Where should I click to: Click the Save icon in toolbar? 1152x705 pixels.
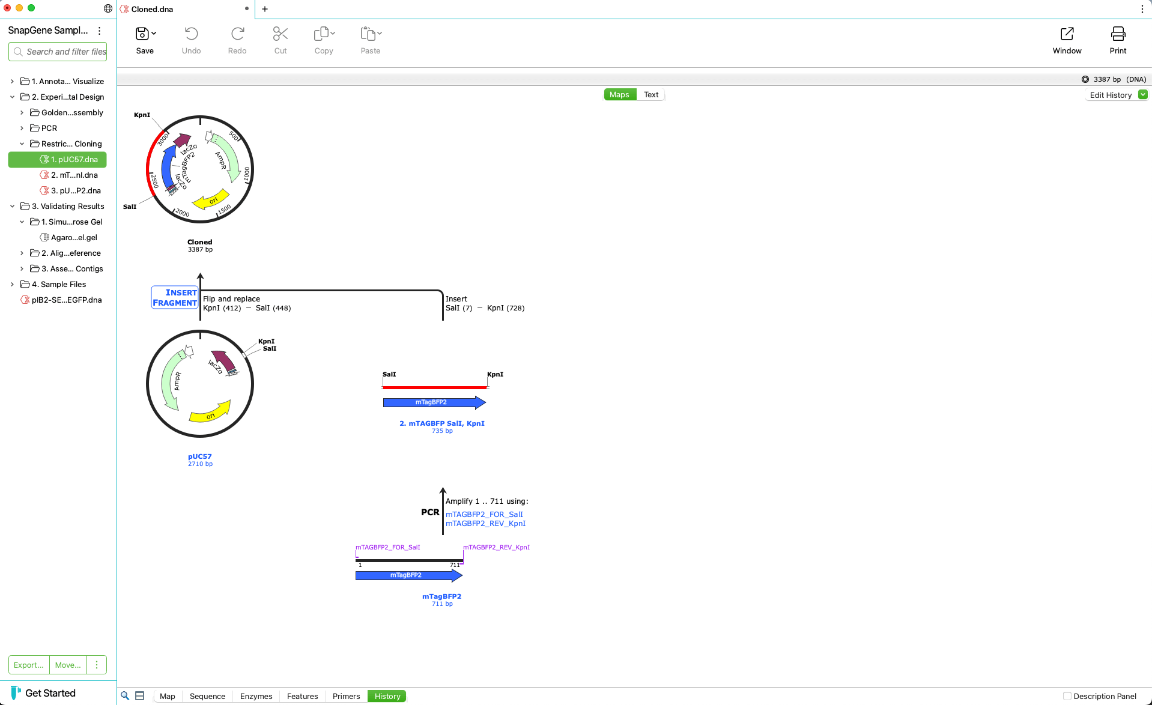142,34
